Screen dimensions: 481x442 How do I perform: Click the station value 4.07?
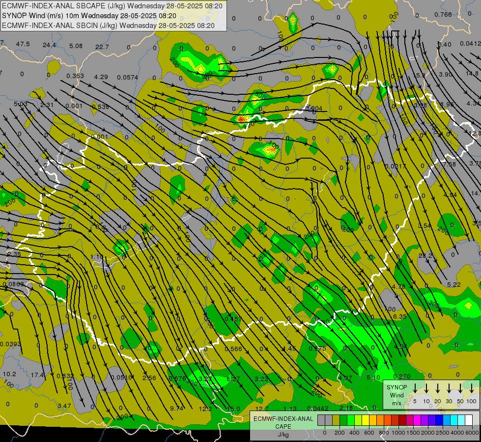345,378
